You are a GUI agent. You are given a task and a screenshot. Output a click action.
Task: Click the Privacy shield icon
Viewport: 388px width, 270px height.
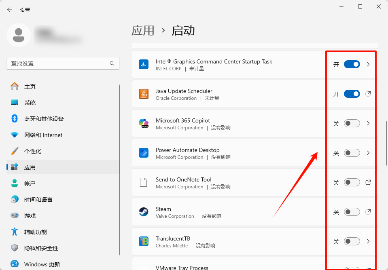pos(15,248)
